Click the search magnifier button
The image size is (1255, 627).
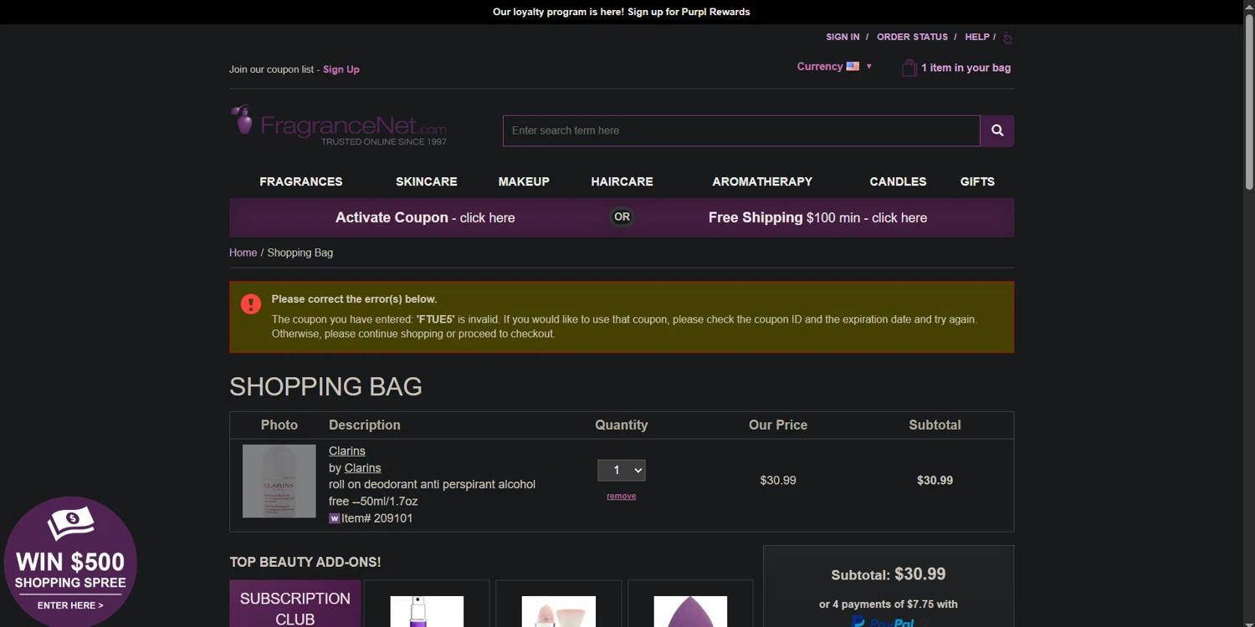click(x=997, y=130)
